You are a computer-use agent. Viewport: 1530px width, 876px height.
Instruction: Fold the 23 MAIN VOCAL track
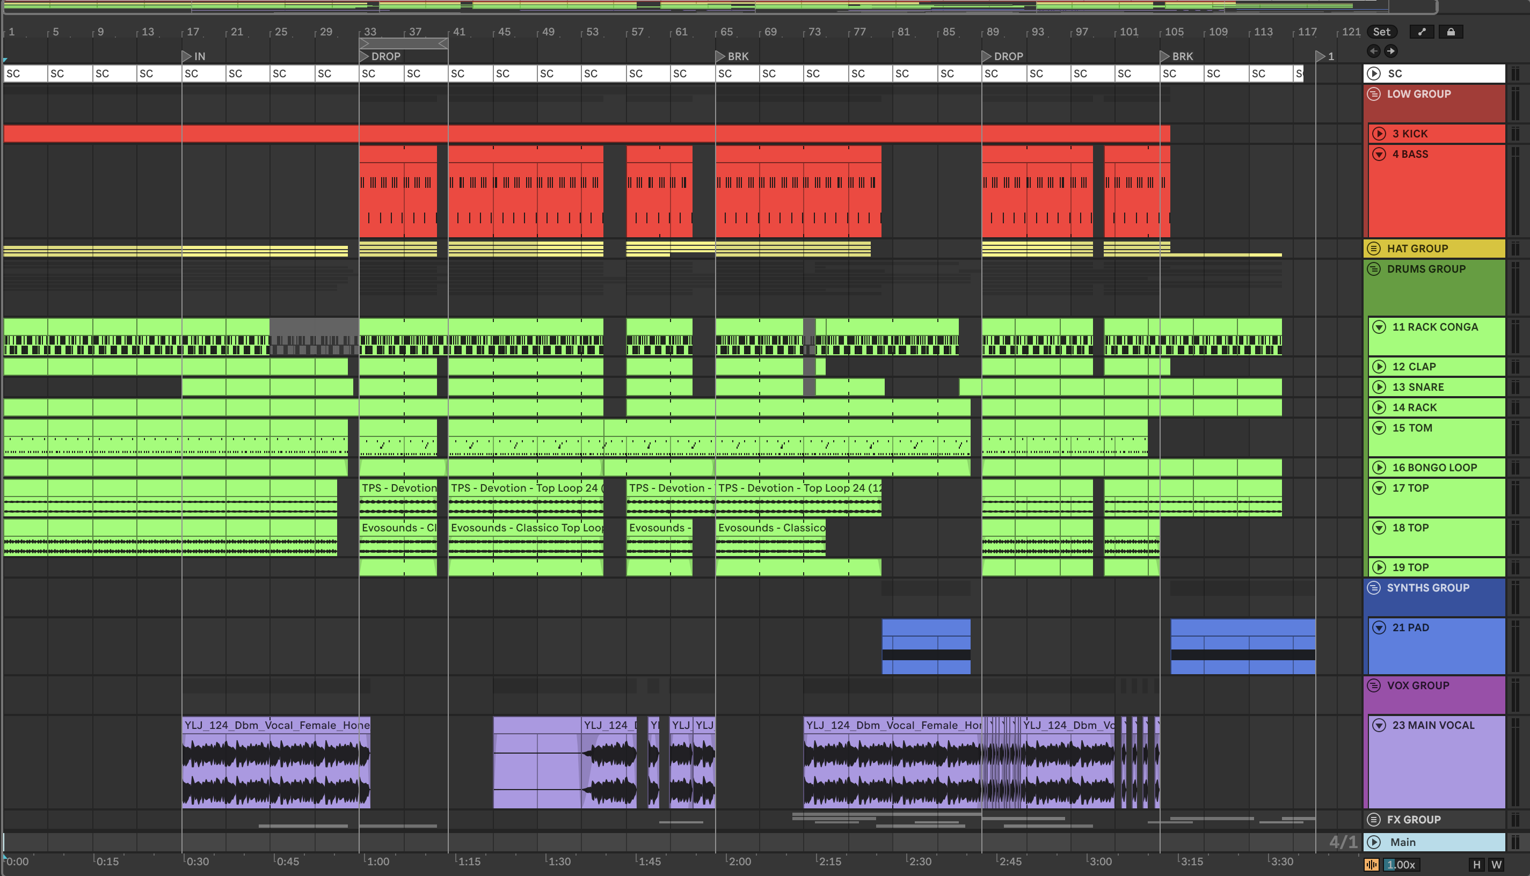[x=1379, y=725]
